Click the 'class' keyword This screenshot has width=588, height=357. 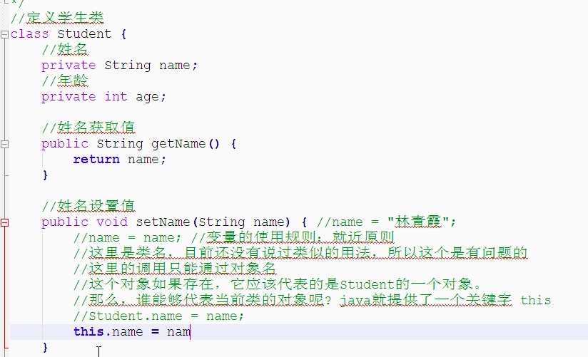pos(29,34)
